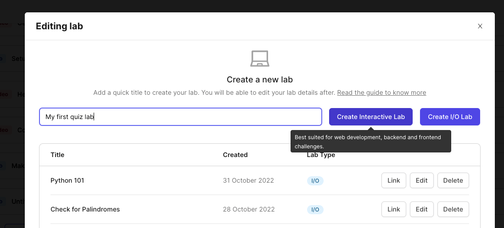Click Link for Check for Palindromes lab

pos(393,209)
